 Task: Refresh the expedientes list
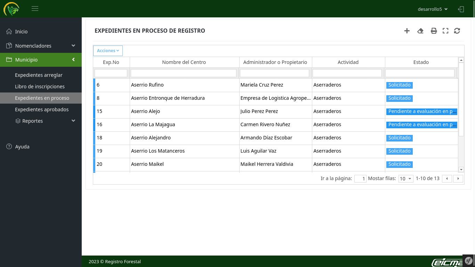[x=457, y=31]
